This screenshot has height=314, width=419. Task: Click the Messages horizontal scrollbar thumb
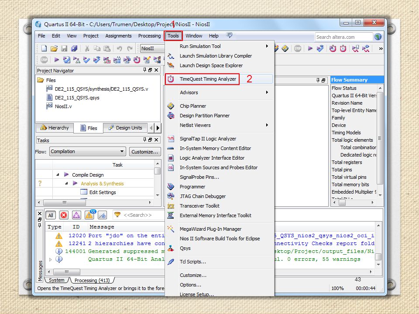[66, 272]
